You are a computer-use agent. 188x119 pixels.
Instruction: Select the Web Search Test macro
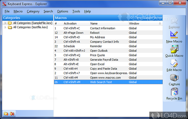click(108, 82)
